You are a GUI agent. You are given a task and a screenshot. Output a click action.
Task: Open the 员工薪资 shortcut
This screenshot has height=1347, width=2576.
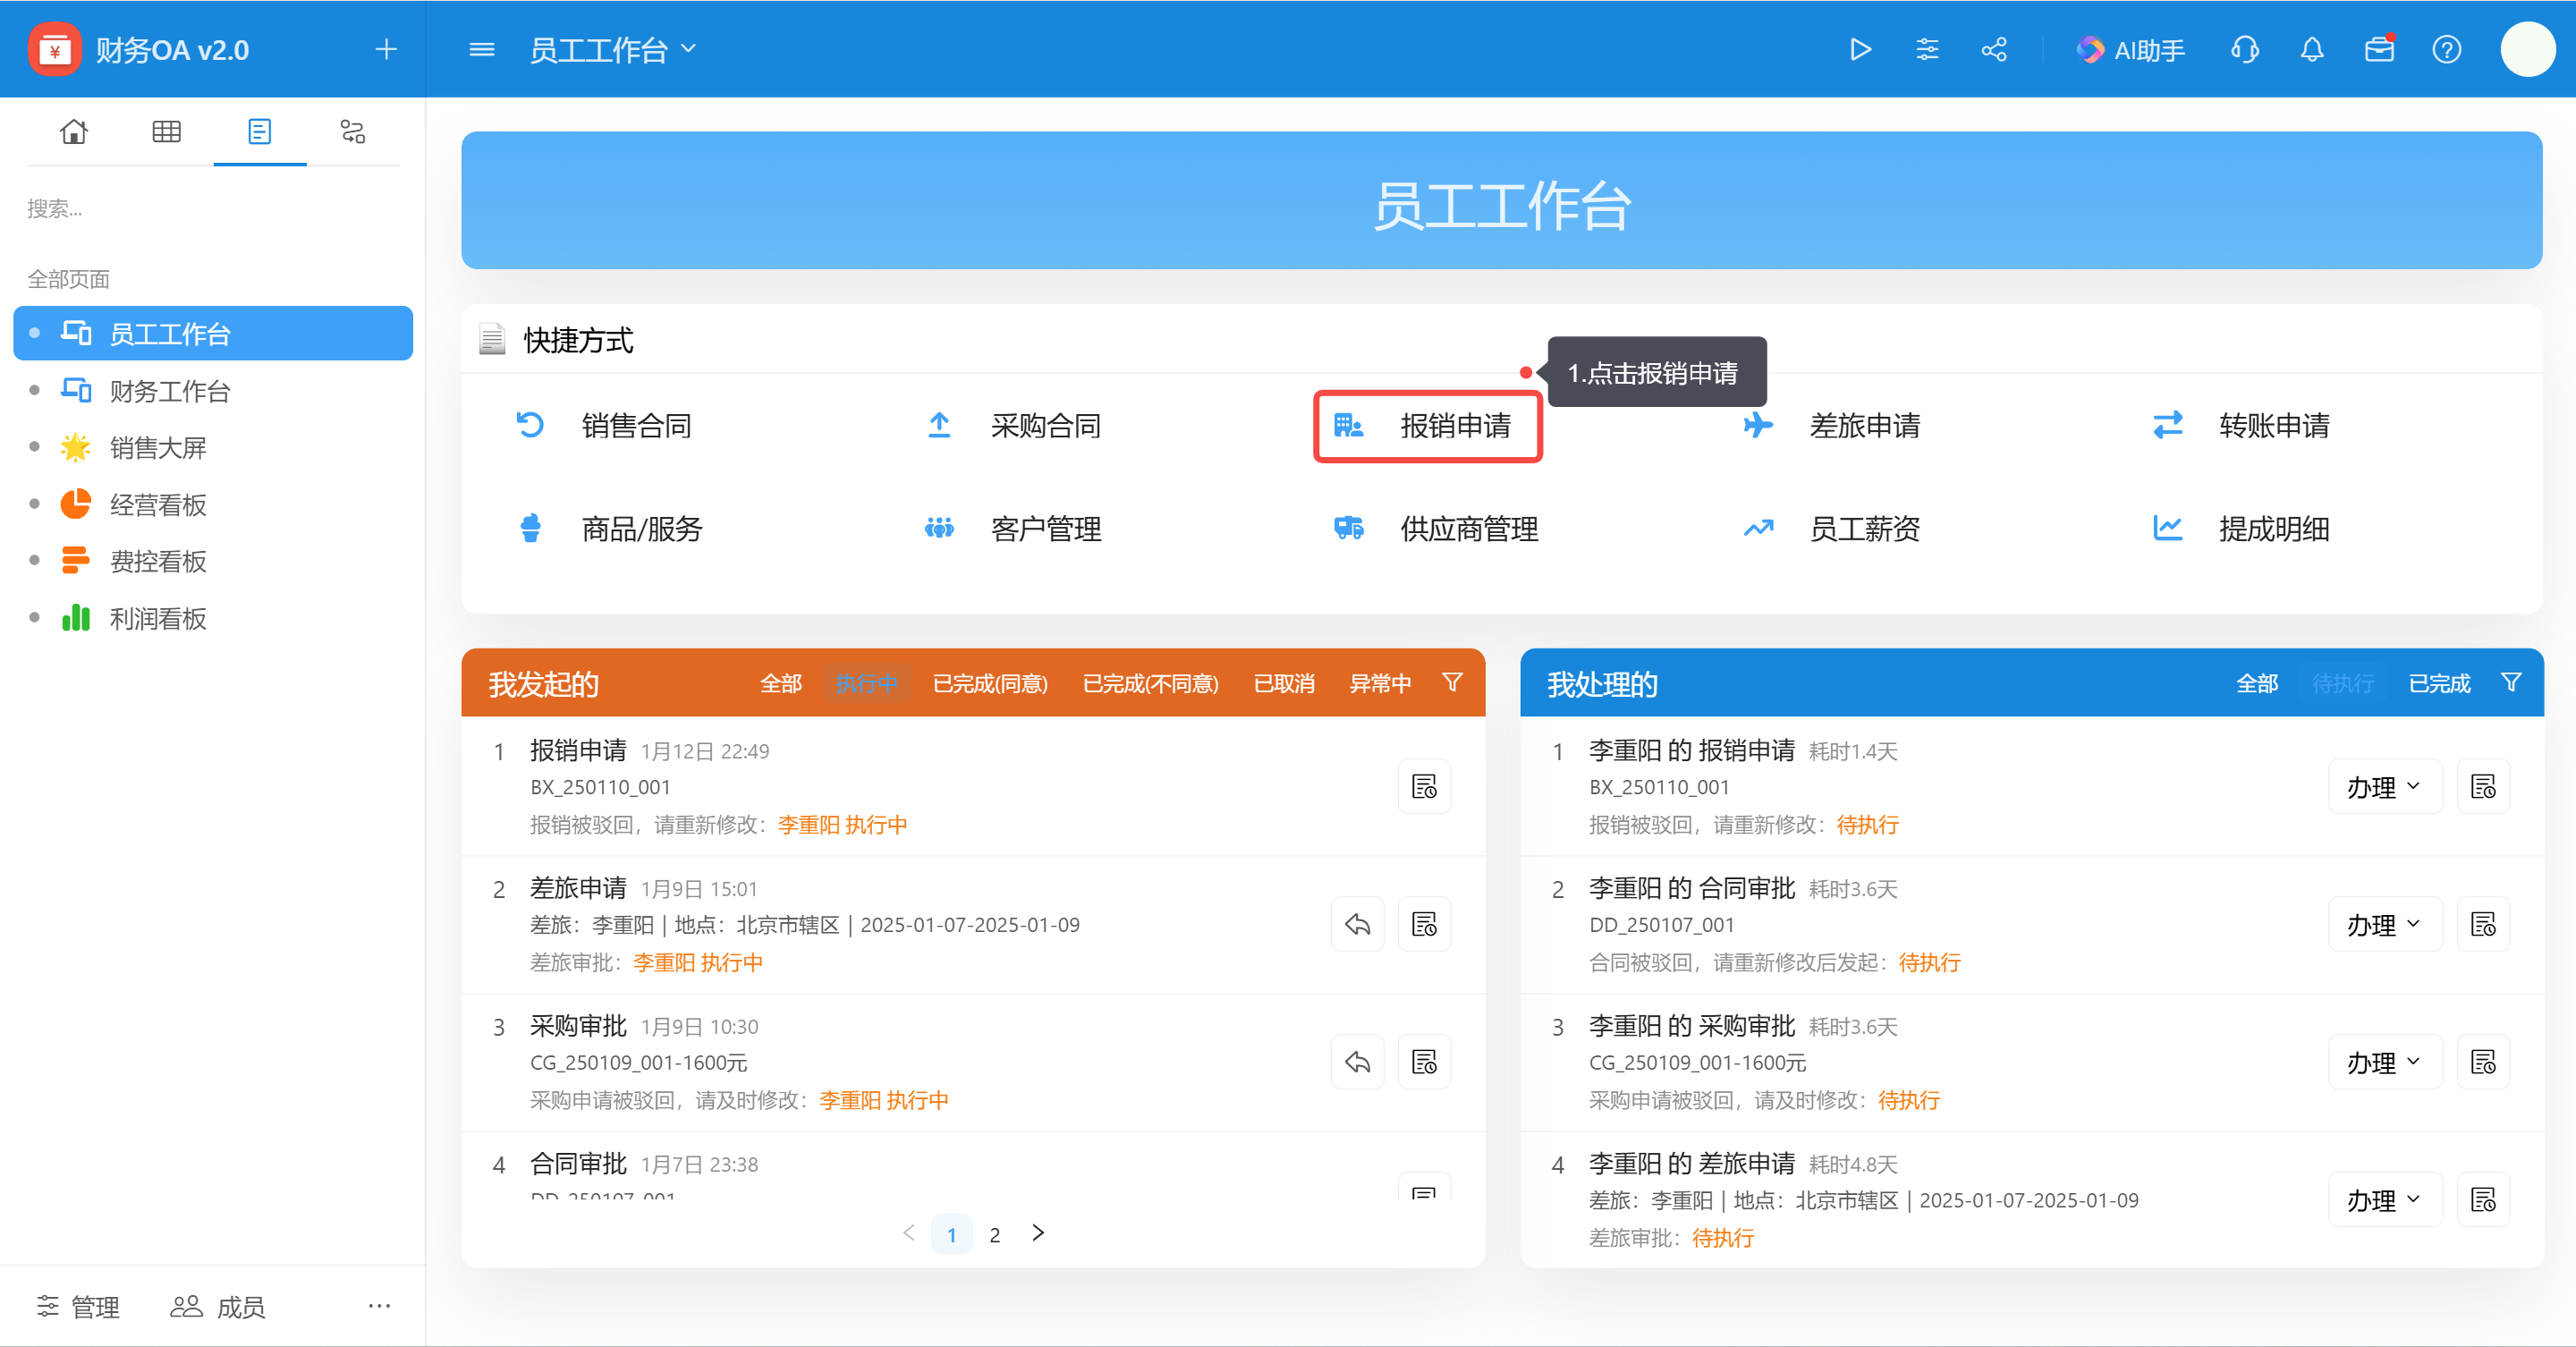pos(1832,528)
